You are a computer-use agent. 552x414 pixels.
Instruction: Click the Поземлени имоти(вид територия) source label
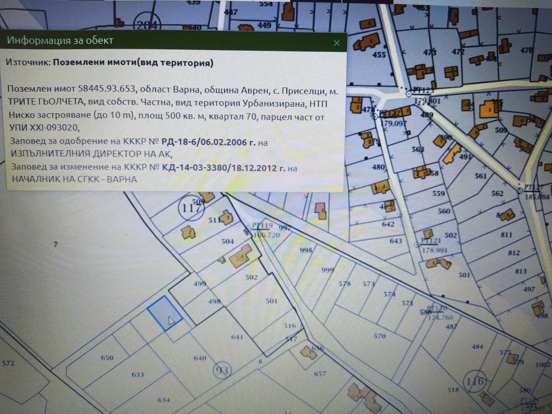[x=133, y=63]
